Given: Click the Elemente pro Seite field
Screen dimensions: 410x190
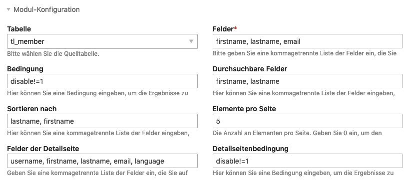Looking at the screenshot, I should coord(308,121).
